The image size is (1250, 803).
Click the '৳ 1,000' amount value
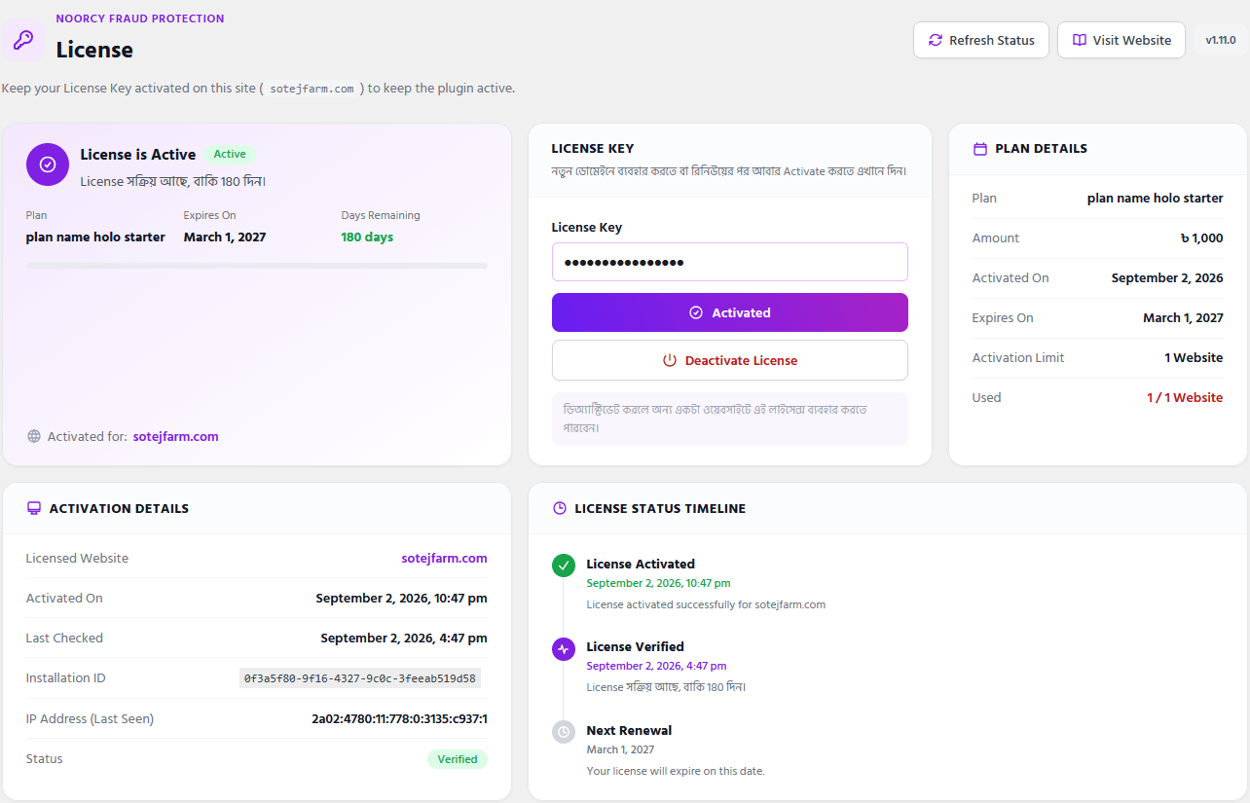(x=1201, y=237)
